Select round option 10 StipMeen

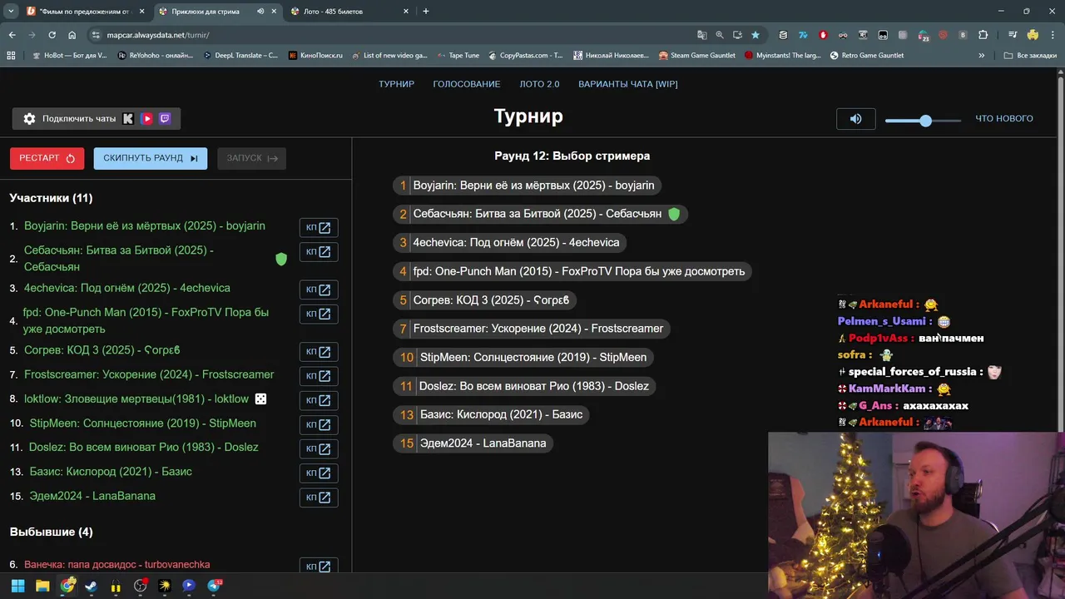point(523,358)
